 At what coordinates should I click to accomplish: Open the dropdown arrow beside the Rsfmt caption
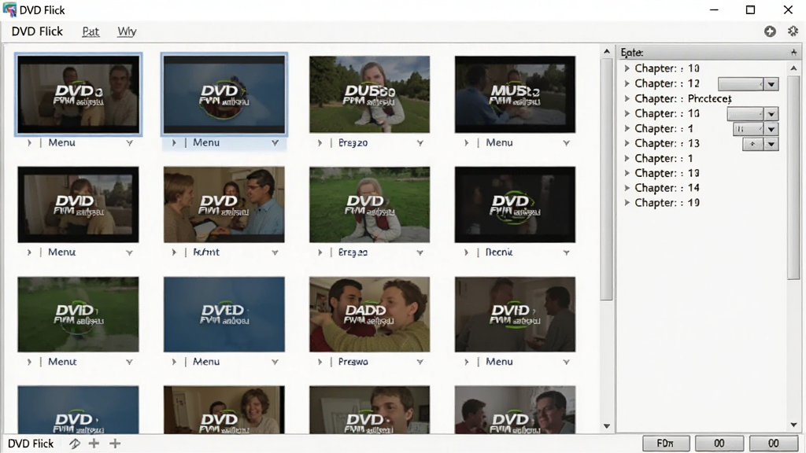coord(275,252)
